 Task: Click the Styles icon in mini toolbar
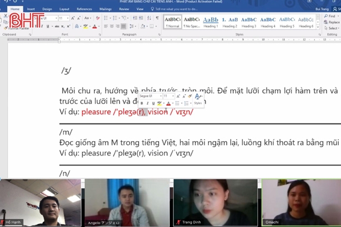point(198,99)
